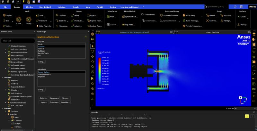
Task: Collapse the Solution tree section
Action: click(2, 78)
